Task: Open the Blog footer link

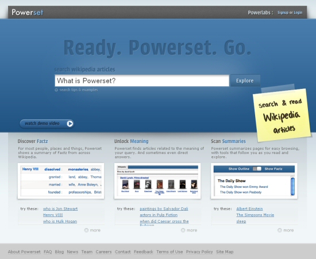Action: pyautogui.click(x=59, y=252)
